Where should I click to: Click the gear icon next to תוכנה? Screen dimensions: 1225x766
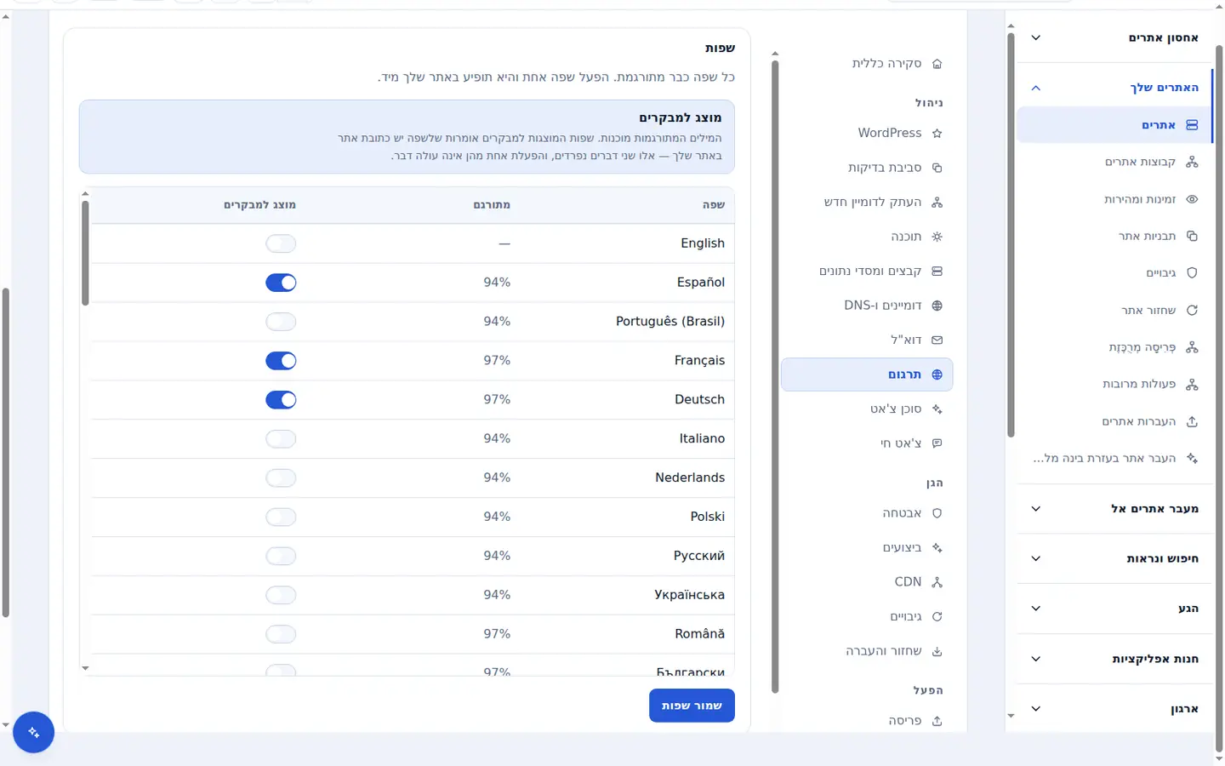pos(937,237)
